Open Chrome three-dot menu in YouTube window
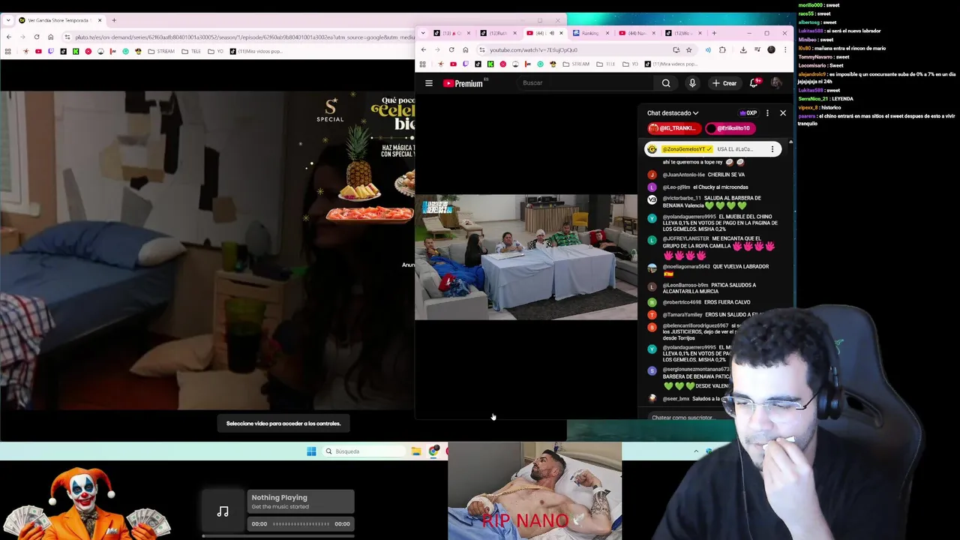The image size is (960, 540). tap(785, 50)
